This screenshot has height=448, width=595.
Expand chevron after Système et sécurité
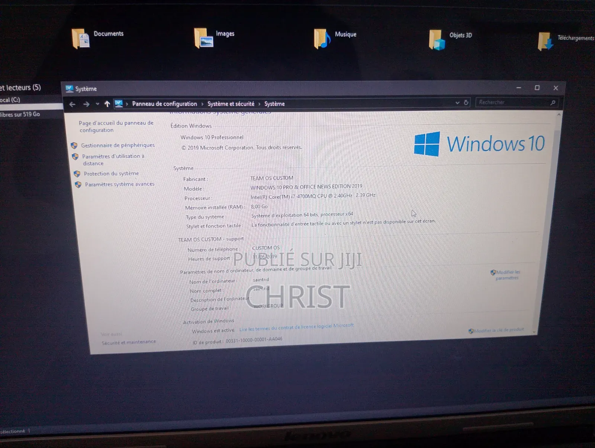point(259,104)
